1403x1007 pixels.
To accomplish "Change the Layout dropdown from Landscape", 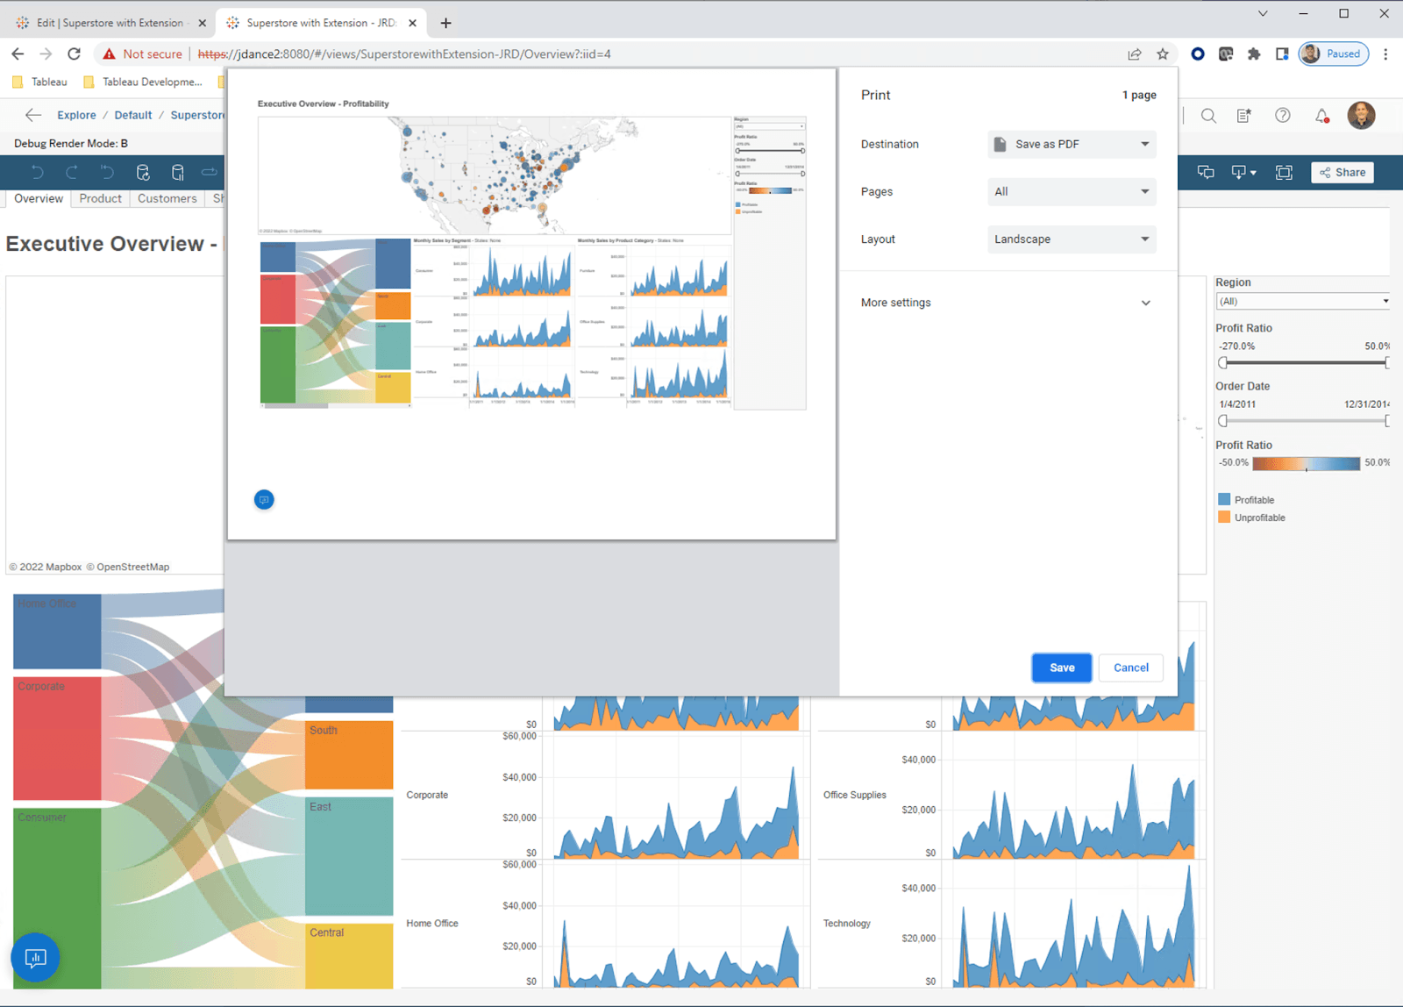I will 1072,239.
